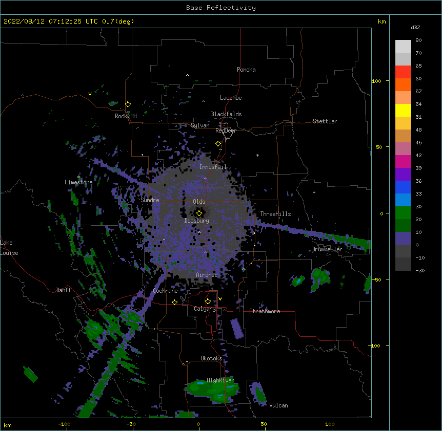This screenshot has height=431, width=442.
Task: Click the Airdrie label
Action: [207, 275]
